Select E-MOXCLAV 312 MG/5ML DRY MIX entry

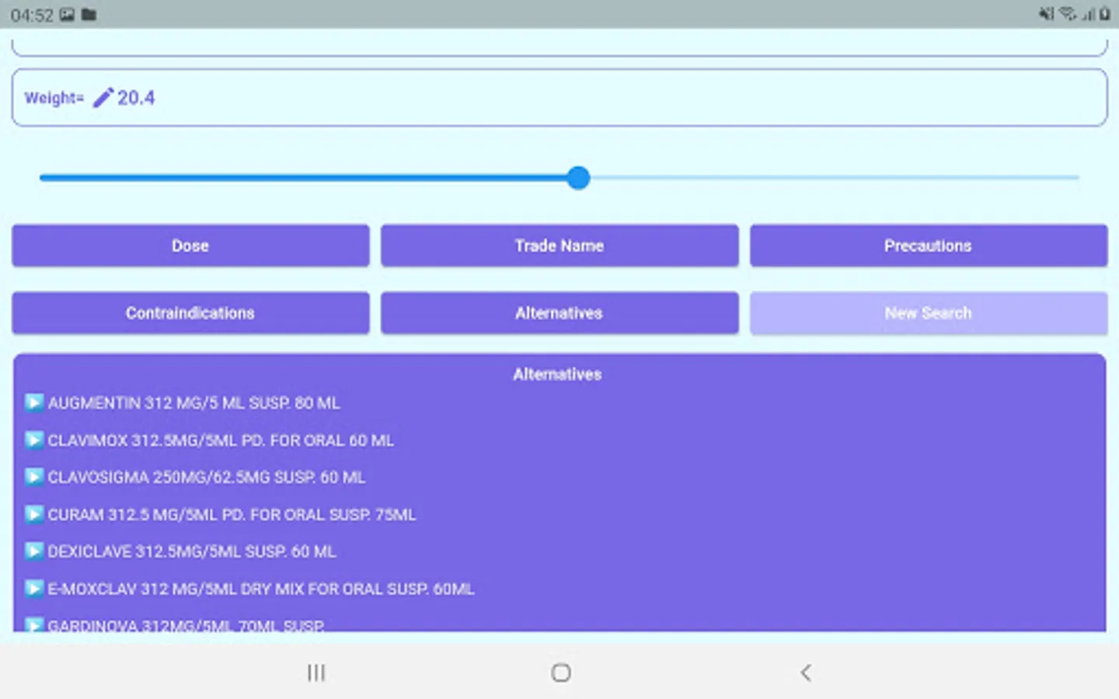[260, 589]
